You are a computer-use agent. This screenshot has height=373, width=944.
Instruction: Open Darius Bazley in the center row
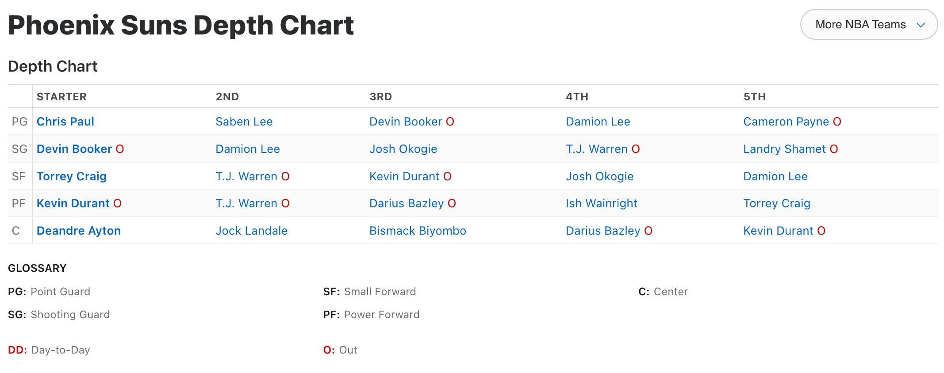point(602,231)
